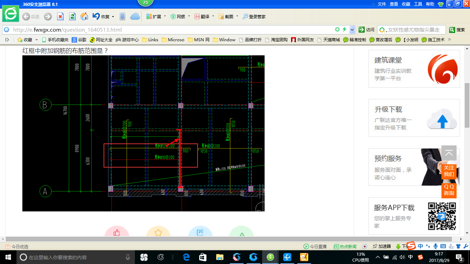The height and width of the screenshot is (264, 470).
Task: Open the 网址大全 bookmark
Action: pos(101,40)
